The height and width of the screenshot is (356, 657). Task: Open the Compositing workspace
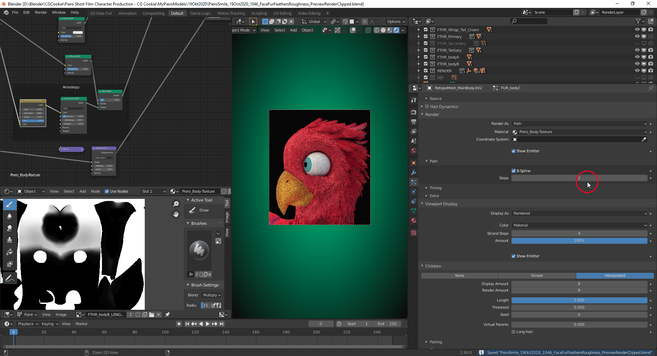click(x=153, y=13)
